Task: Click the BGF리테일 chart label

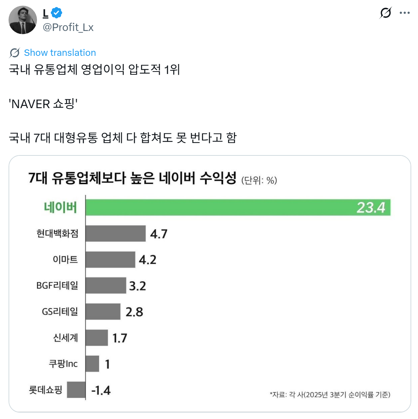Action: [x=57, y=286]
